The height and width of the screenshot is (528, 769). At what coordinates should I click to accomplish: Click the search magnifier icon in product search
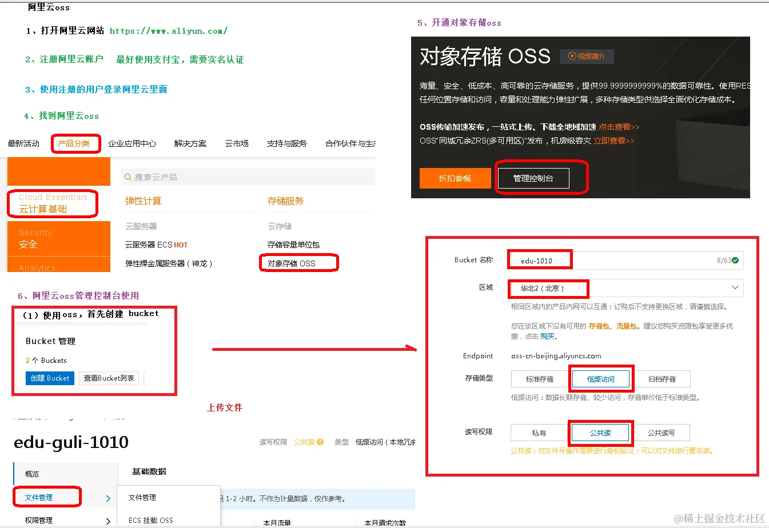point(128,177)
